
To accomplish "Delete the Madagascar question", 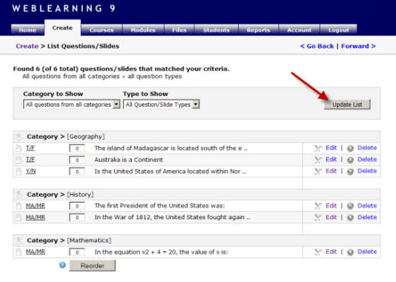I will click(x=367, y=148).
